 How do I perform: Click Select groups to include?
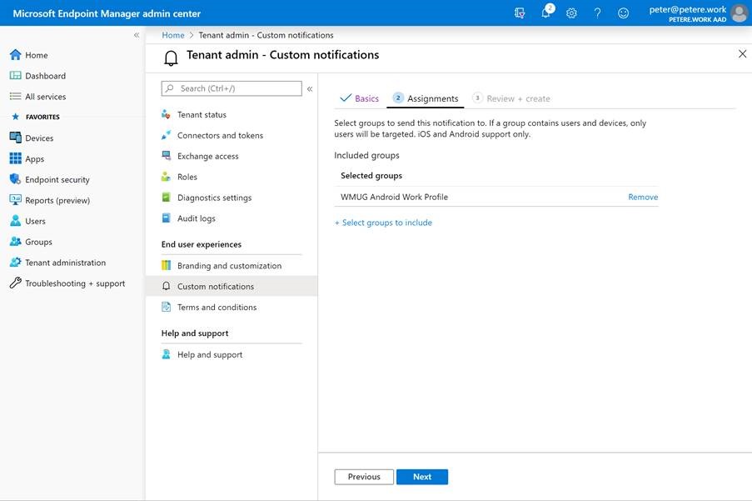tap(383, 222)
